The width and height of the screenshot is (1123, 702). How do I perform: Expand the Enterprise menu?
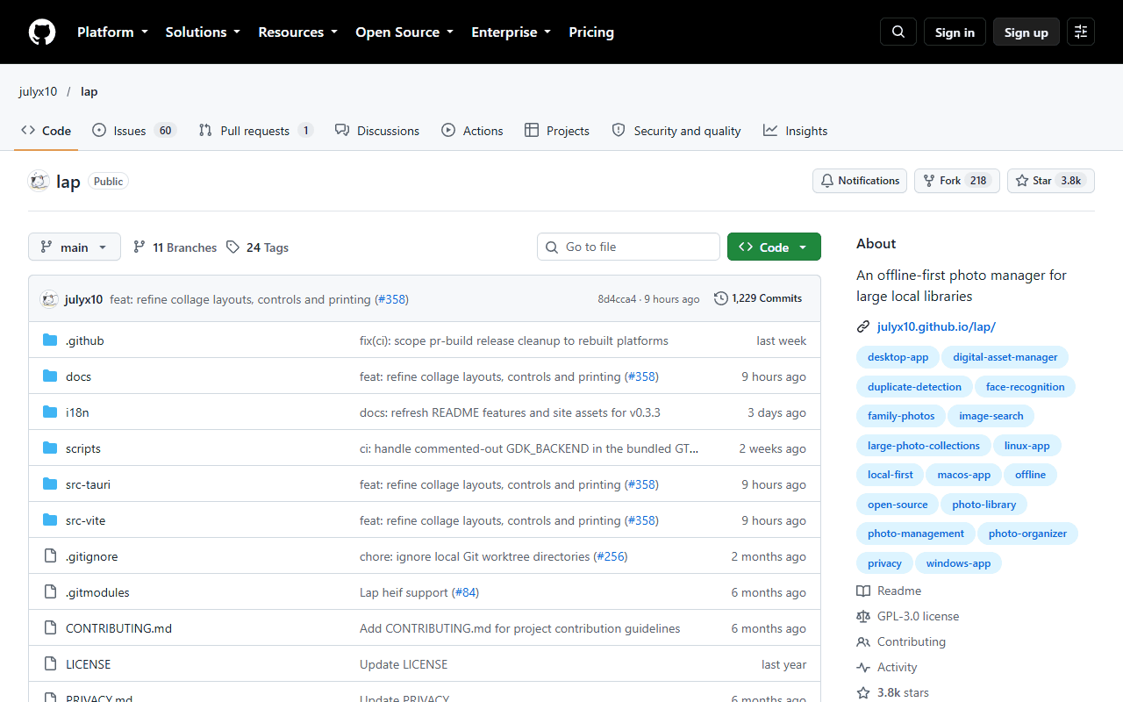pos(511,32)
